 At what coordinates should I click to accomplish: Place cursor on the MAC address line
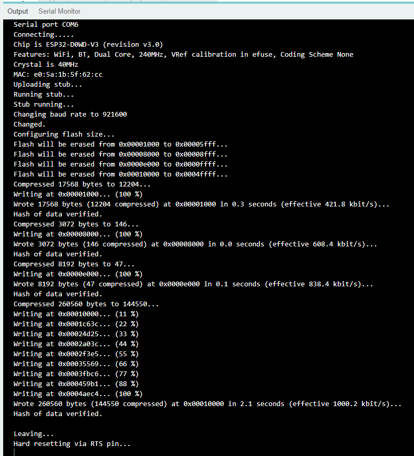coord(58,75)
